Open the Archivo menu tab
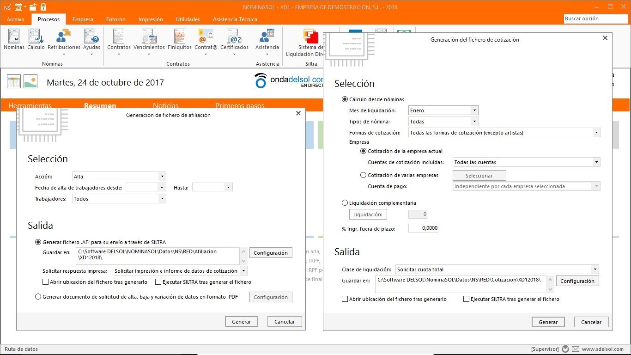 16,19
